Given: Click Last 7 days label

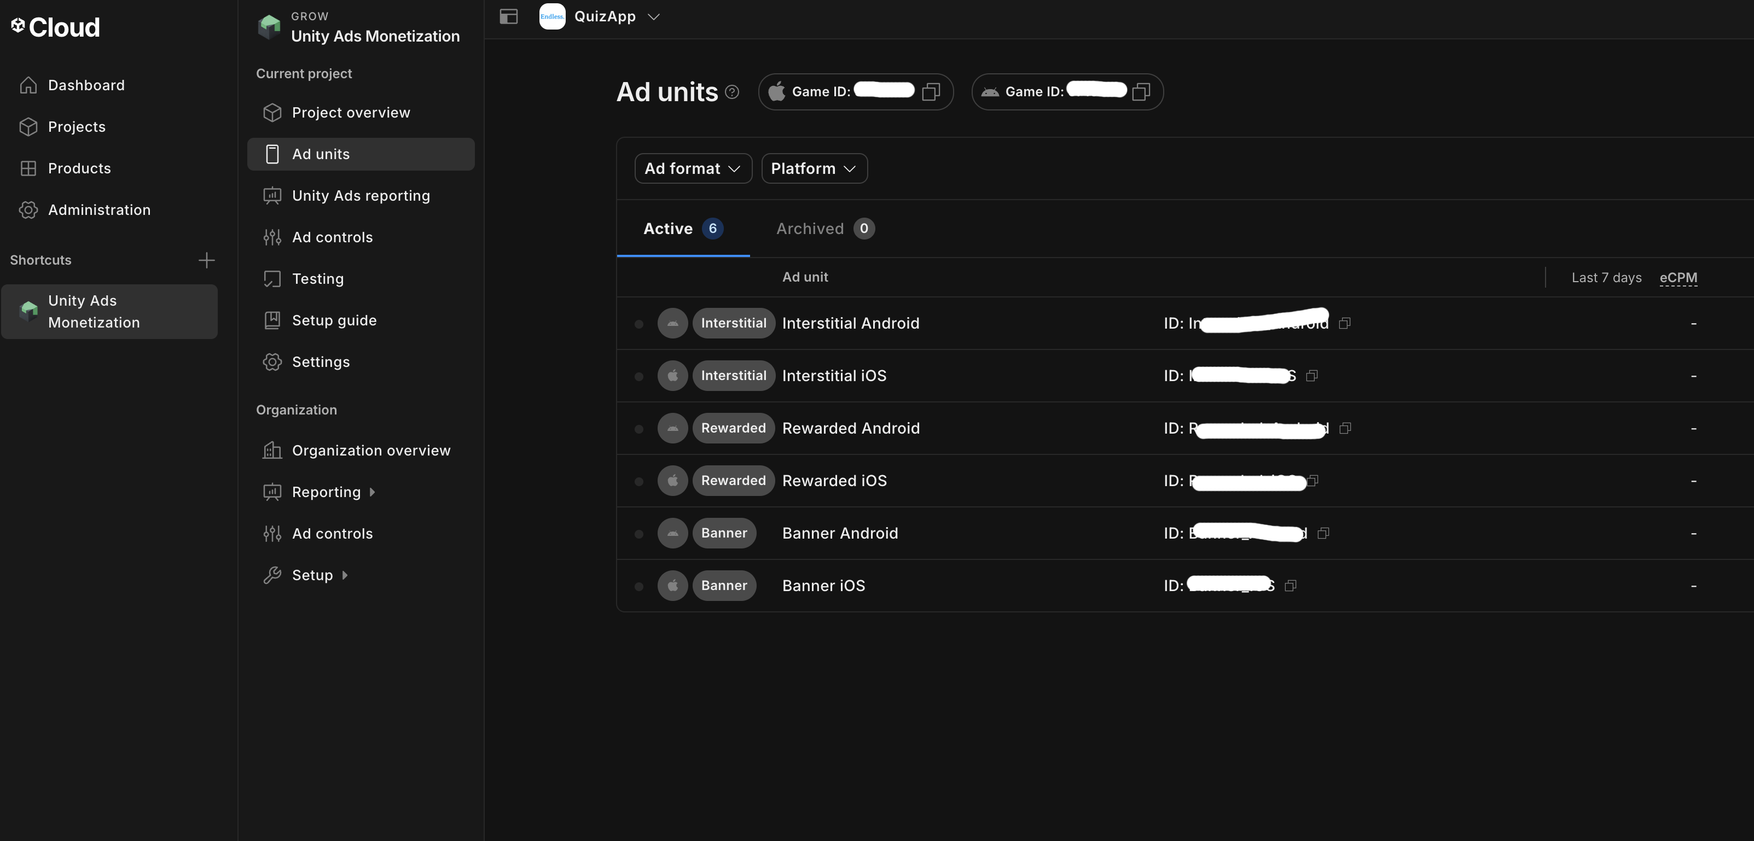Looking at the screenshot, I should [x=1606, y=278].
